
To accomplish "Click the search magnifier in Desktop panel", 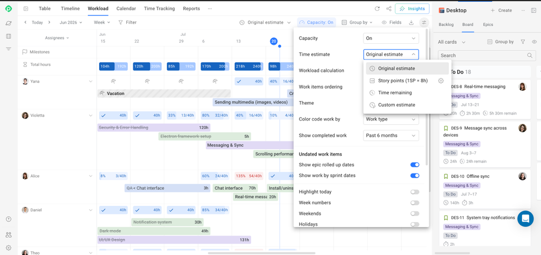I will (x=530, y=56).
